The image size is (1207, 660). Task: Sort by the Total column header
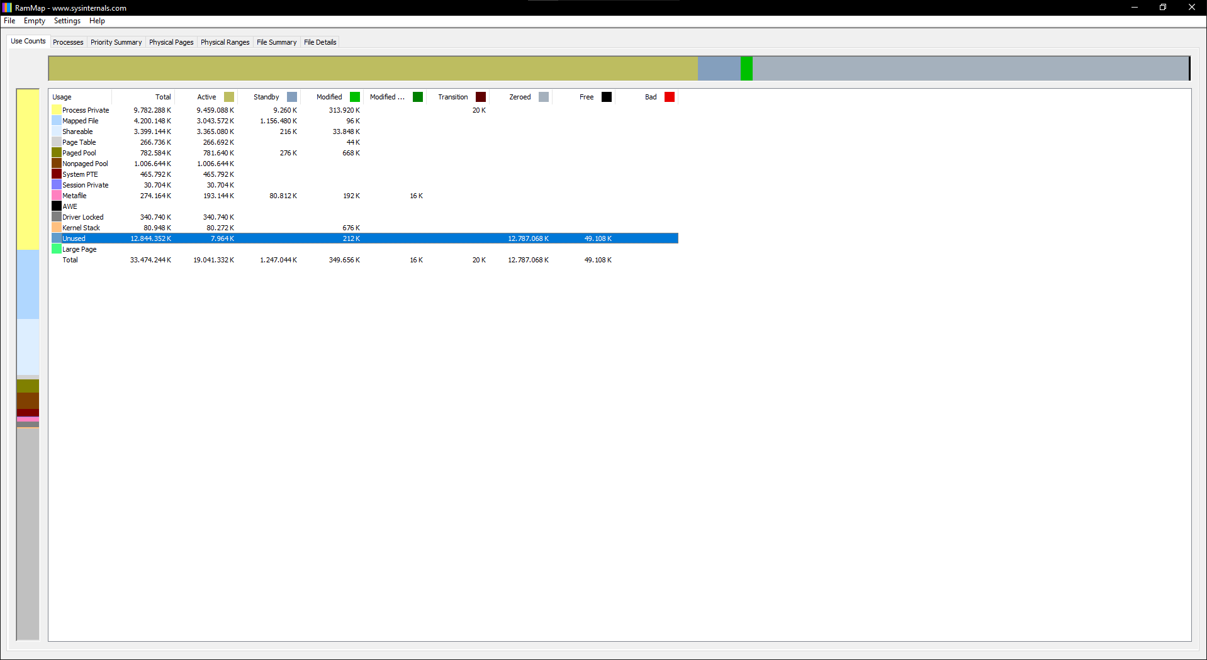click(x=162, y=97)
